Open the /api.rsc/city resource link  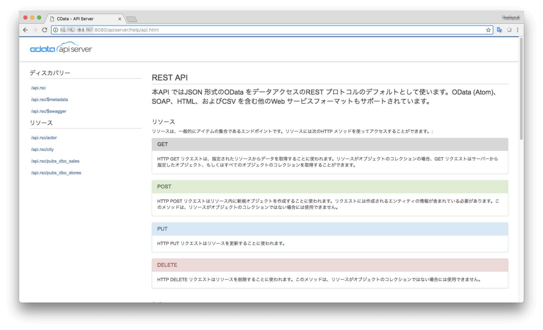(x=42, y=150)
